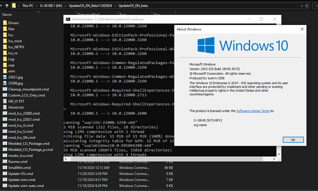Click the mod_lcu_G.cmd script icon
Screen dimensions: 318x191
[x=5, y=126]
